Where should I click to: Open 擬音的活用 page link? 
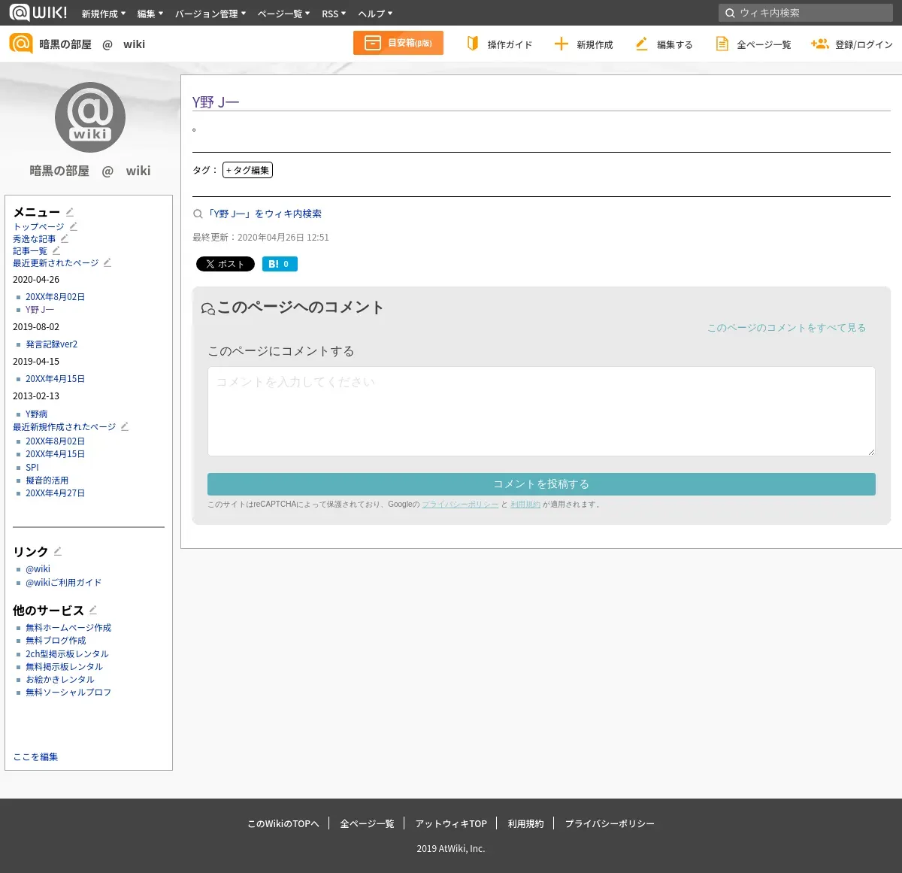pyautogui.click(x=47, y=480)
